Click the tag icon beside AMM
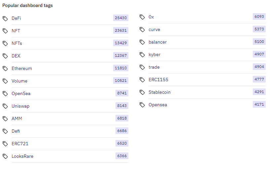Viewport: 271px width, 169px height. tap(5, 119)
